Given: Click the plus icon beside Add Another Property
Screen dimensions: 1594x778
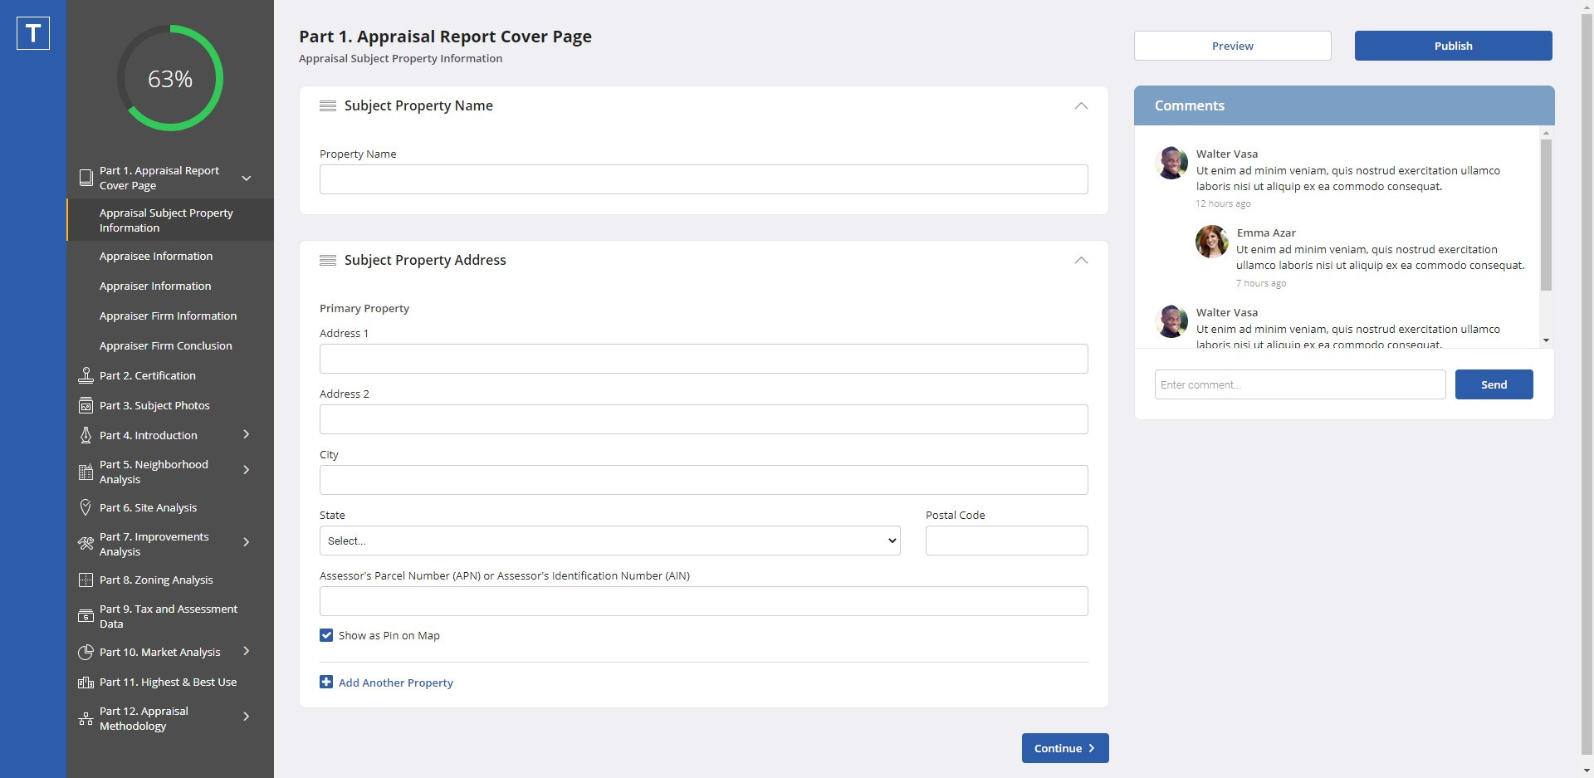Looking at the screenshot, I should 326,683.
